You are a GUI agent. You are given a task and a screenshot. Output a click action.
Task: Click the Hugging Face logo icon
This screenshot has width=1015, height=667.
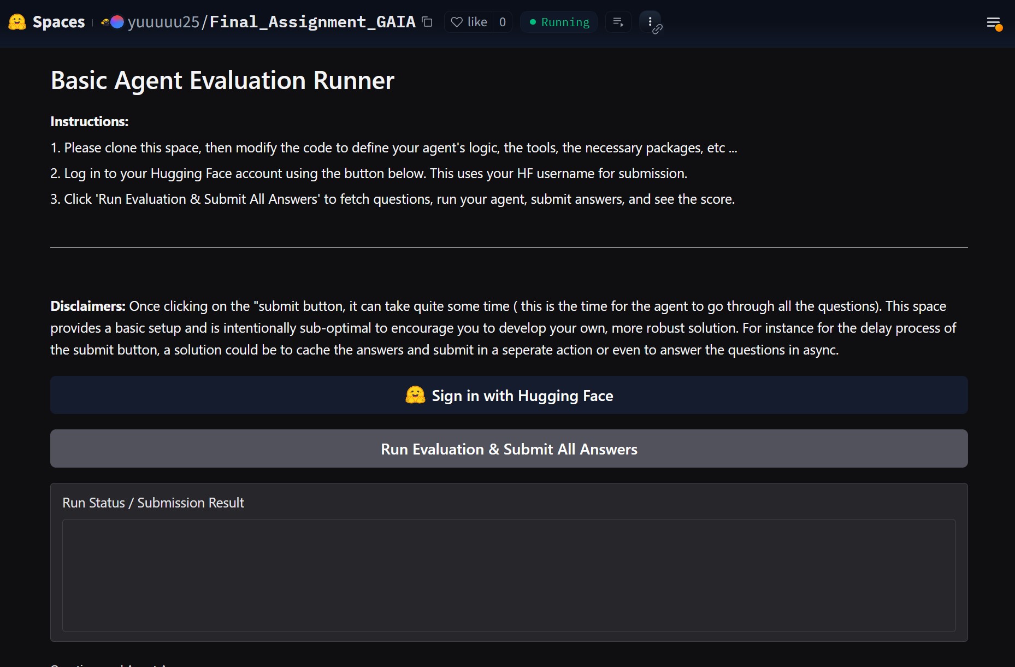point(17,22)
